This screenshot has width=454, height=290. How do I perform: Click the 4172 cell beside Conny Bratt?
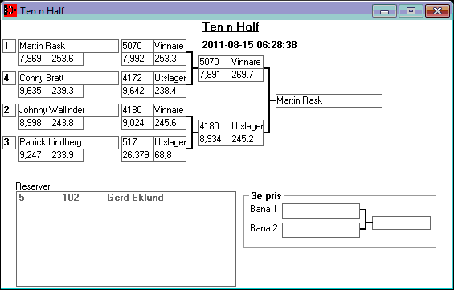tap(137, 78)
